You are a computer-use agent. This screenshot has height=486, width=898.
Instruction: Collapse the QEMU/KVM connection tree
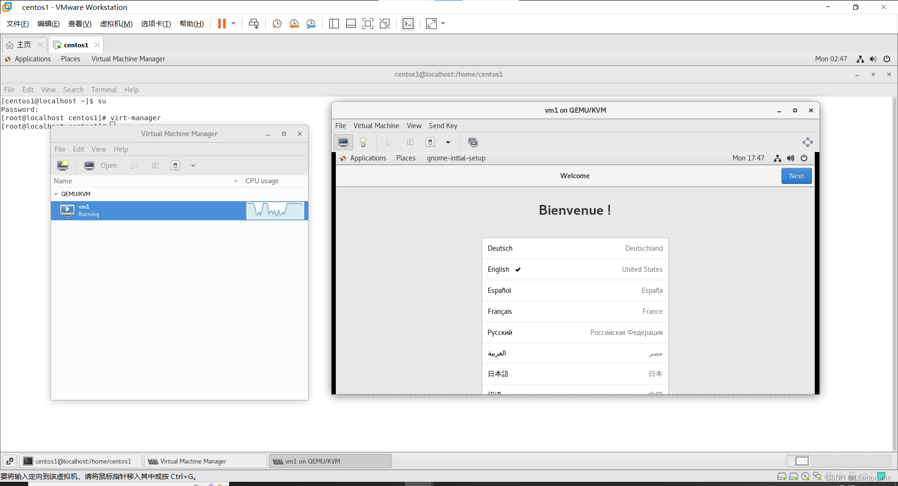[x=56, y=194]
